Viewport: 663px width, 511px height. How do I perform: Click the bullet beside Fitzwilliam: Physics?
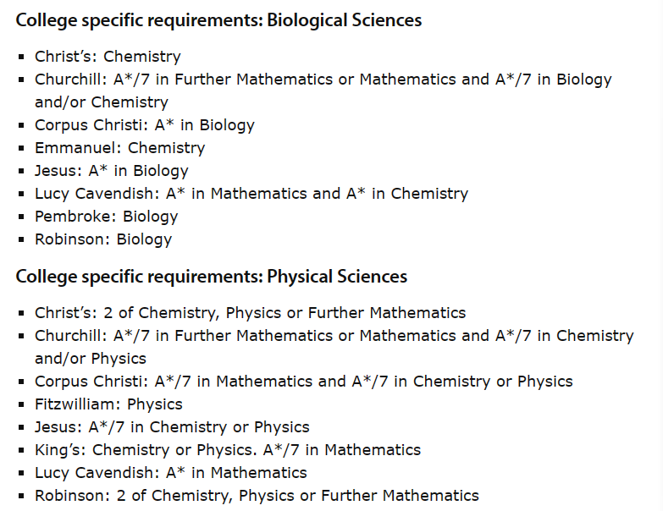(x=21, y=404)
